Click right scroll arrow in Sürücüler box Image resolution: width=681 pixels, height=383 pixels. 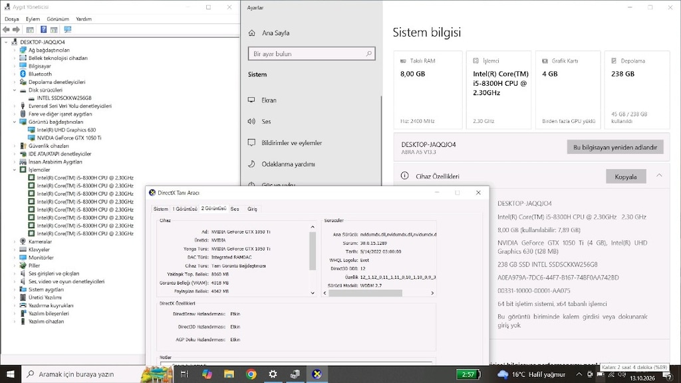tap(432, 293)
